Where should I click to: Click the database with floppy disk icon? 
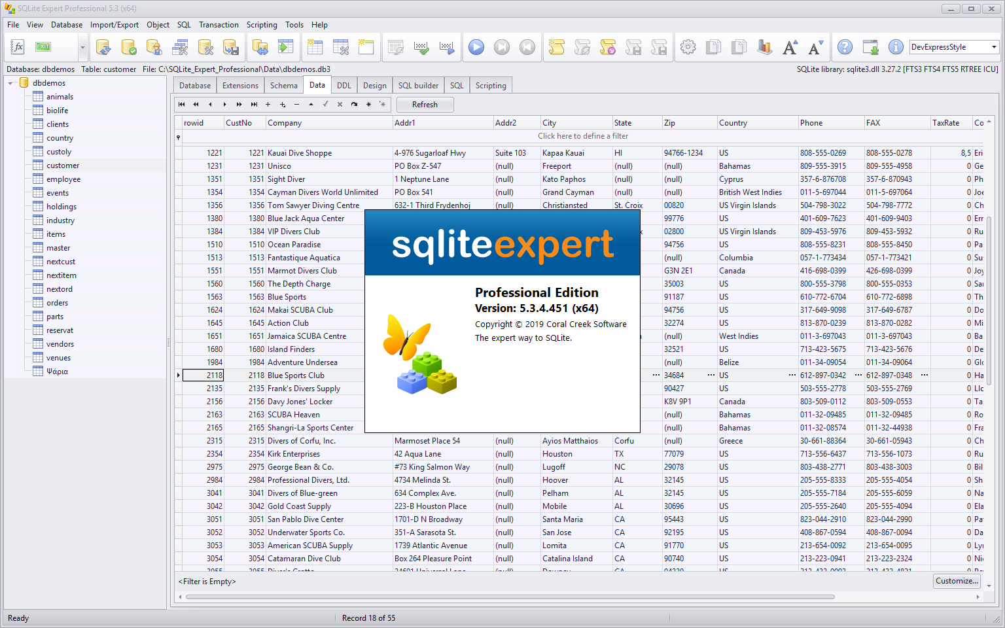231,47
